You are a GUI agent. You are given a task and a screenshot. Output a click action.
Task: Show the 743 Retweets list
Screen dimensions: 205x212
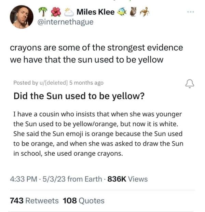pyautogui.click(x=34, y=201)
